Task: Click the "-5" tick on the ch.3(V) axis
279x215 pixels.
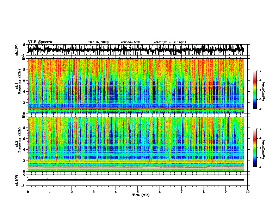Action: point(24,186)
